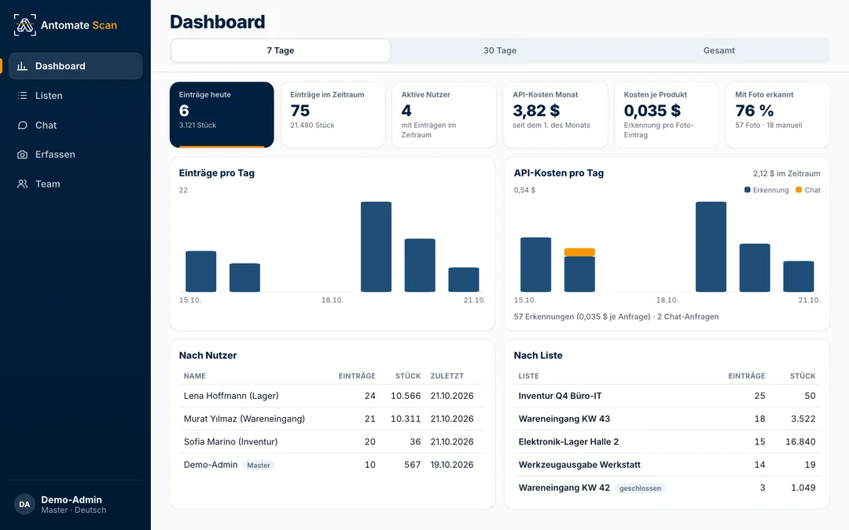Open the Chat sidebar item

(75, 125)
